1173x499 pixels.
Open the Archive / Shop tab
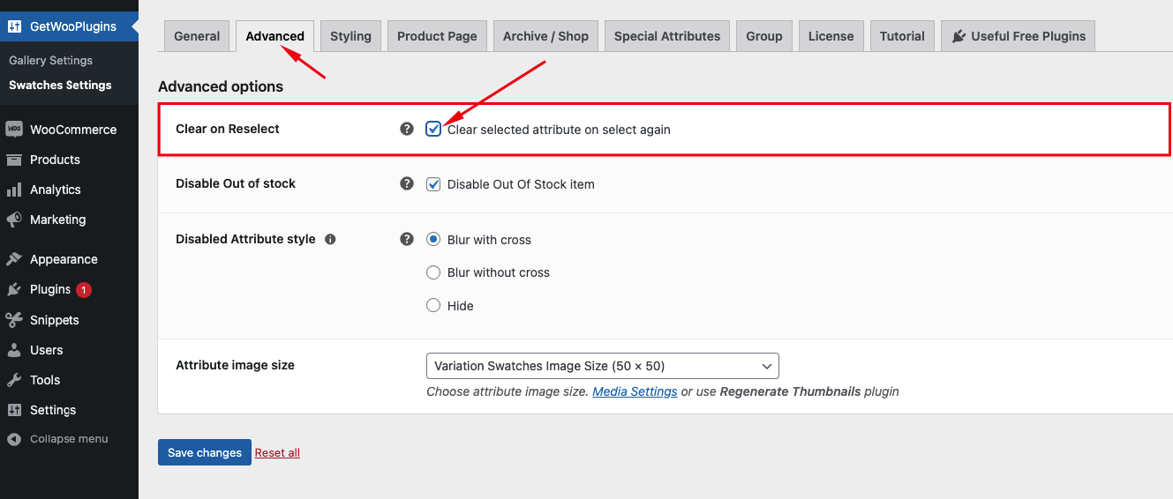tap(545, 36)
